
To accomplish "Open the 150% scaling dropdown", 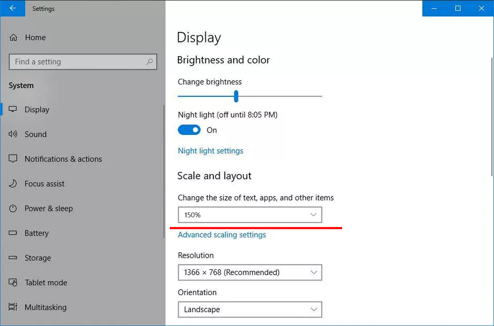I will pyautogui.click(x=250, y=215).
